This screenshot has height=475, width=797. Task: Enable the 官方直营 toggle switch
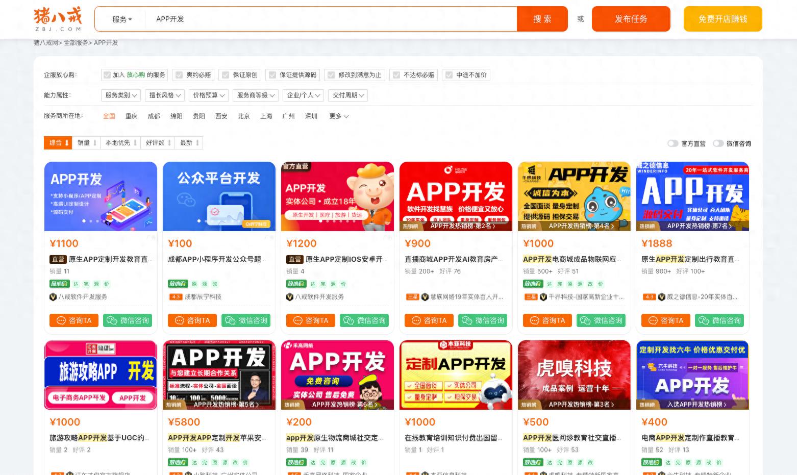pyautogui.click(x=673, y=143)
